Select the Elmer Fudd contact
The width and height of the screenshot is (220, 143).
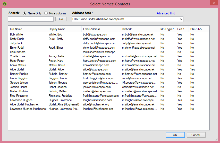coord(17,48)
